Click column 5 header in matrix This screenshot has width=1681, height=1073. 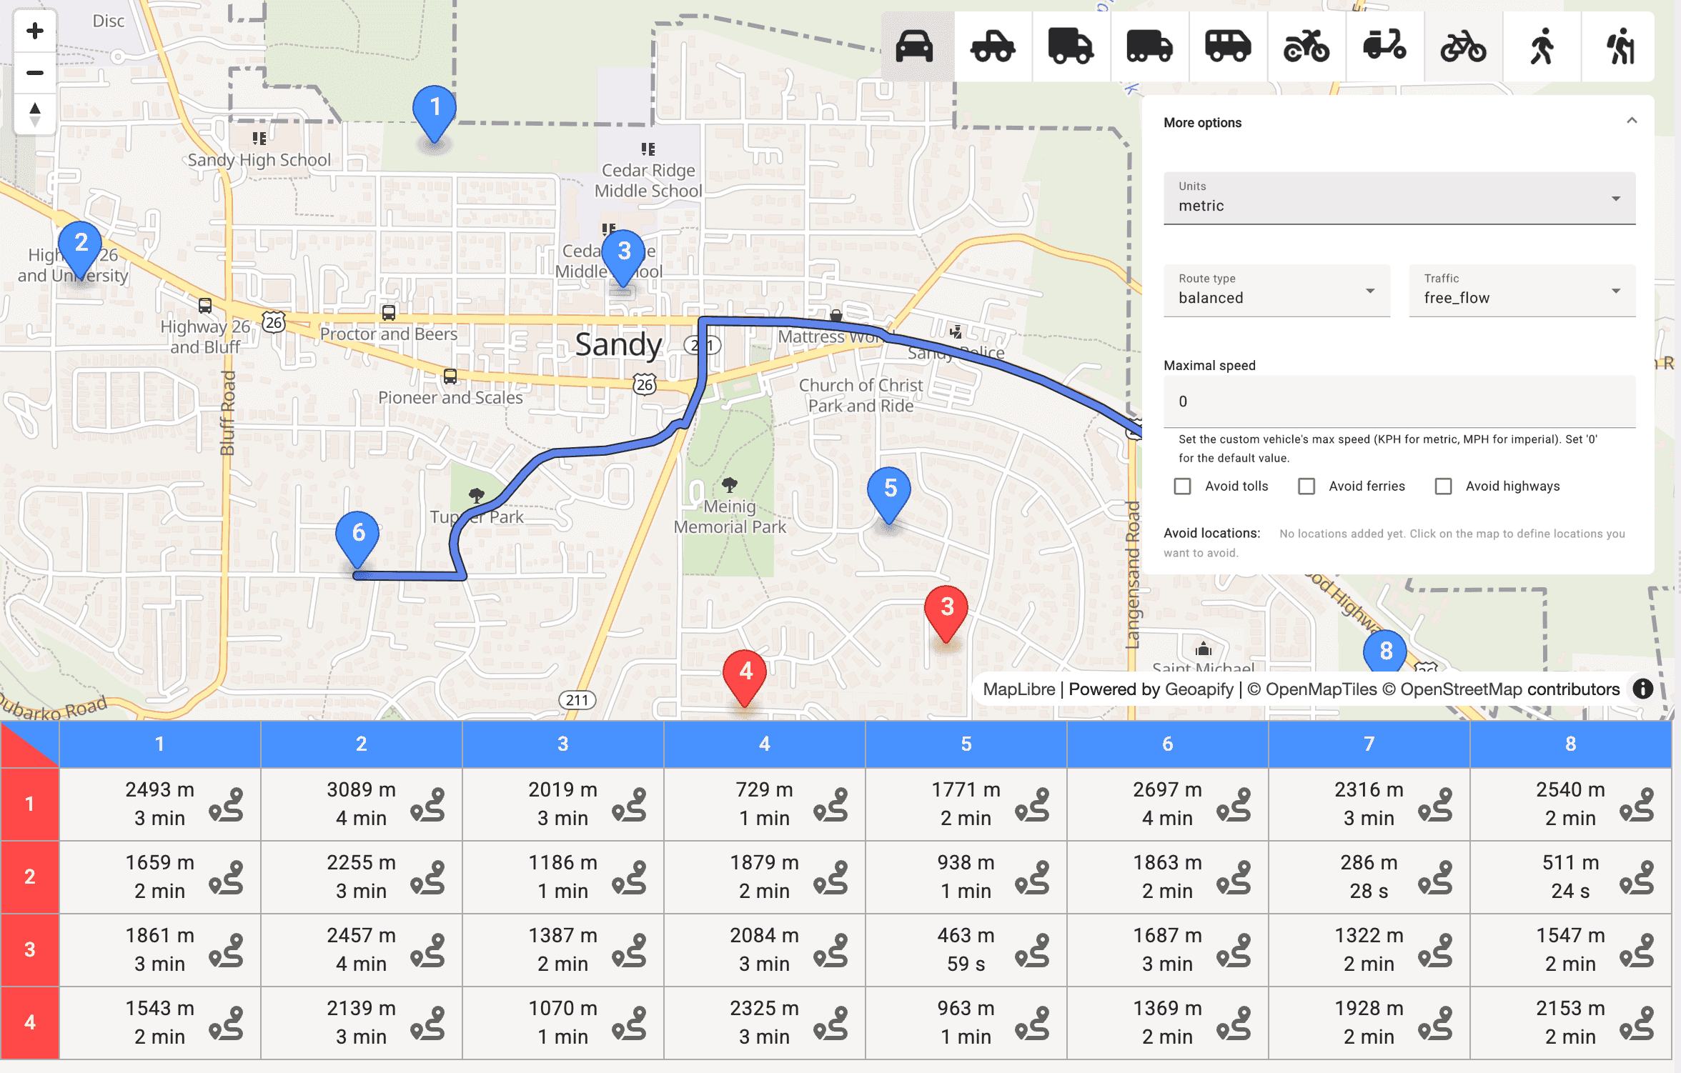pyautogui.click(x=966, y=744)
